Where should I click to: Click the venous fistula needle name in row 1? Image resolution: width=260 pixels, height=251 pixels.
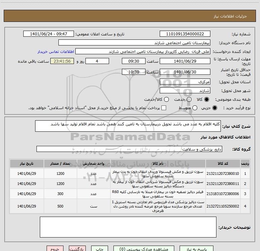158,174
